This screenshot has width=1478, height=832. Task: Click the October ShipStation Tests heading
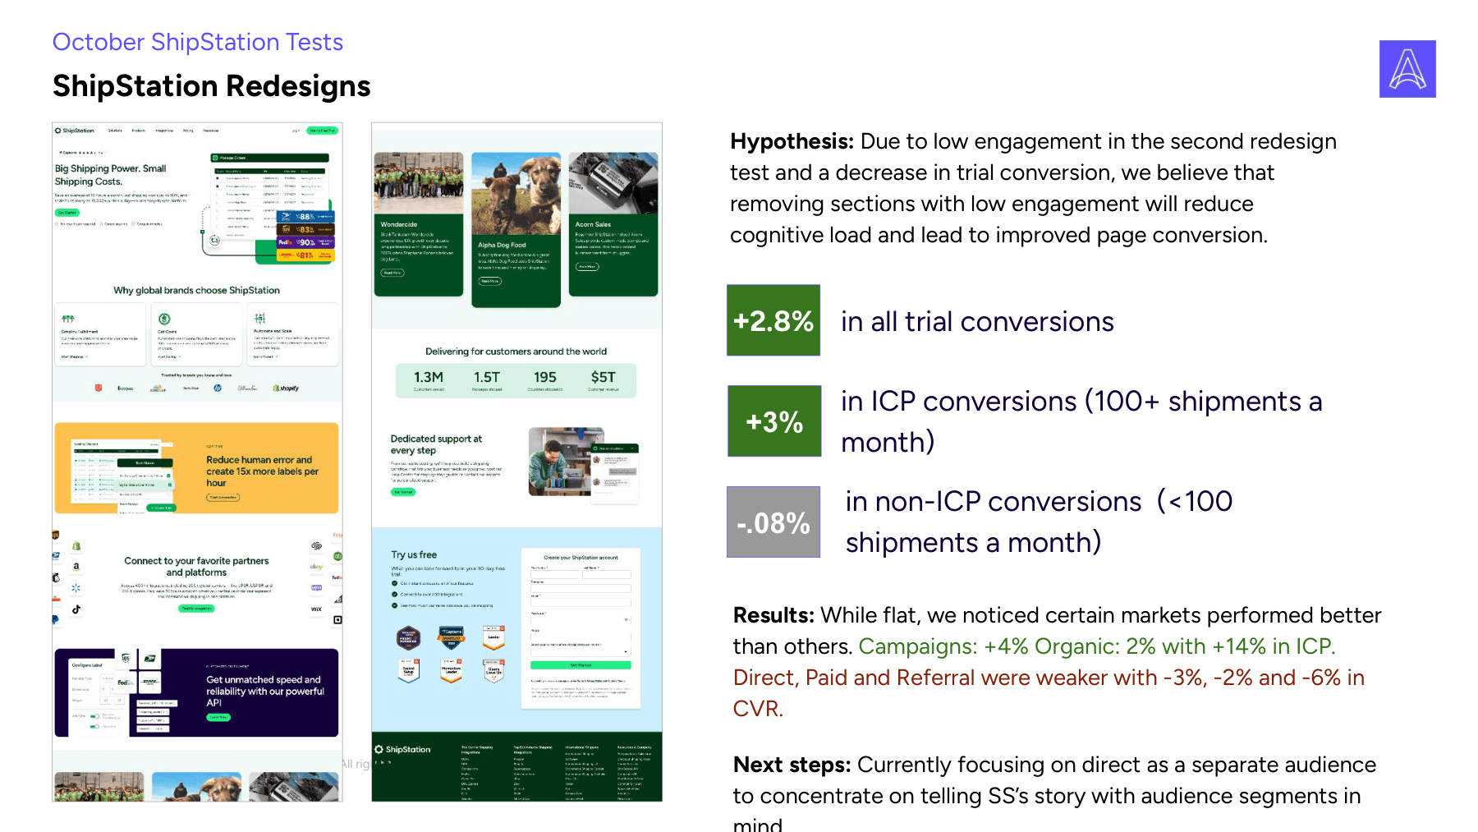click(x=198, y=42)
